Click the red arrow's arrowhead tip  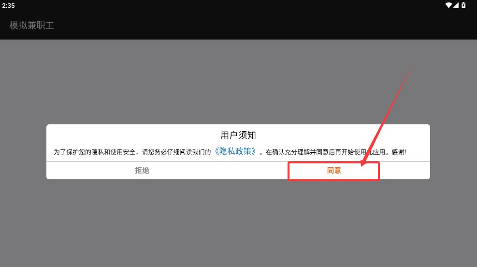pos(362,165)
